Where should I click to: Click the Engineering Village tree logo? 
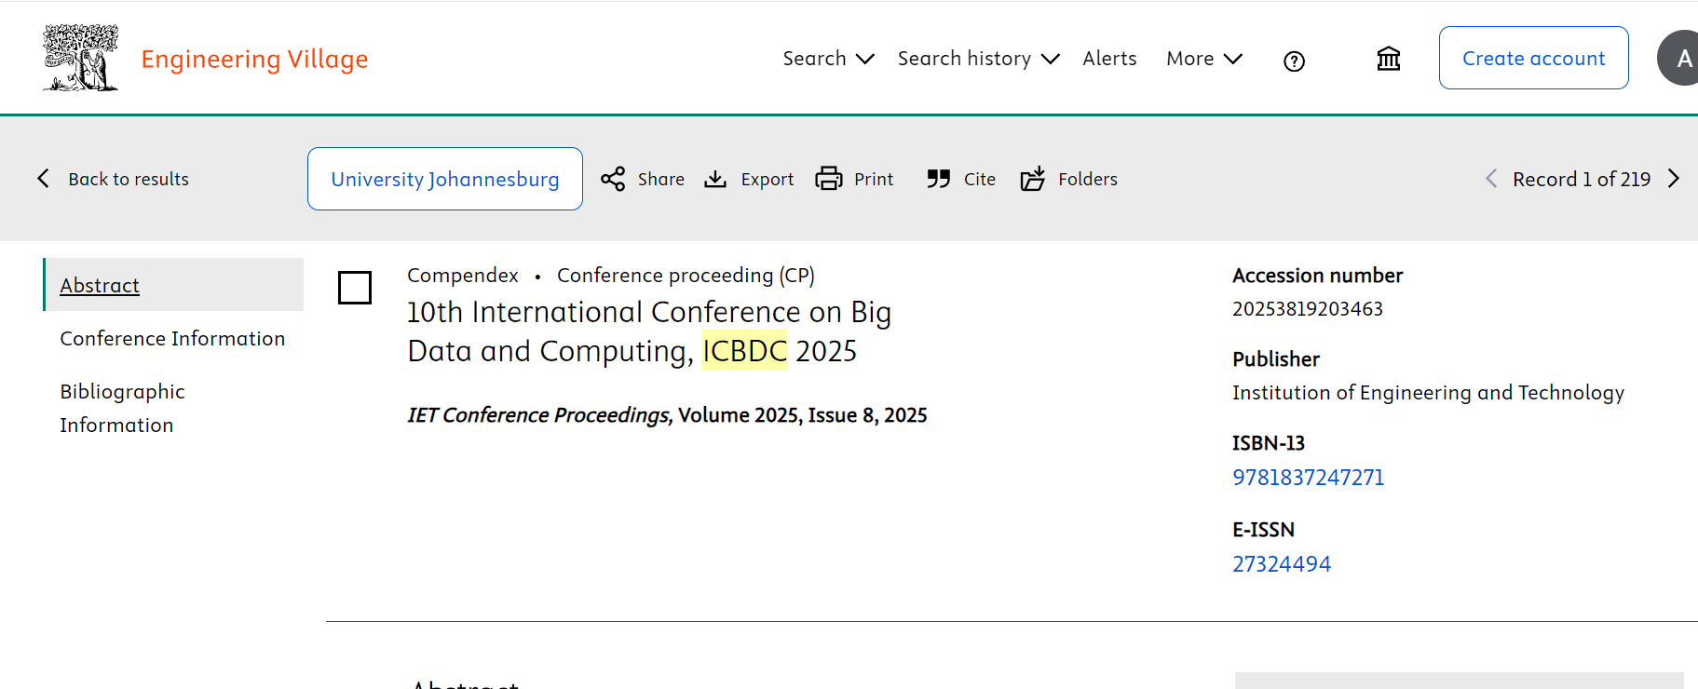[x=81, y=58]
